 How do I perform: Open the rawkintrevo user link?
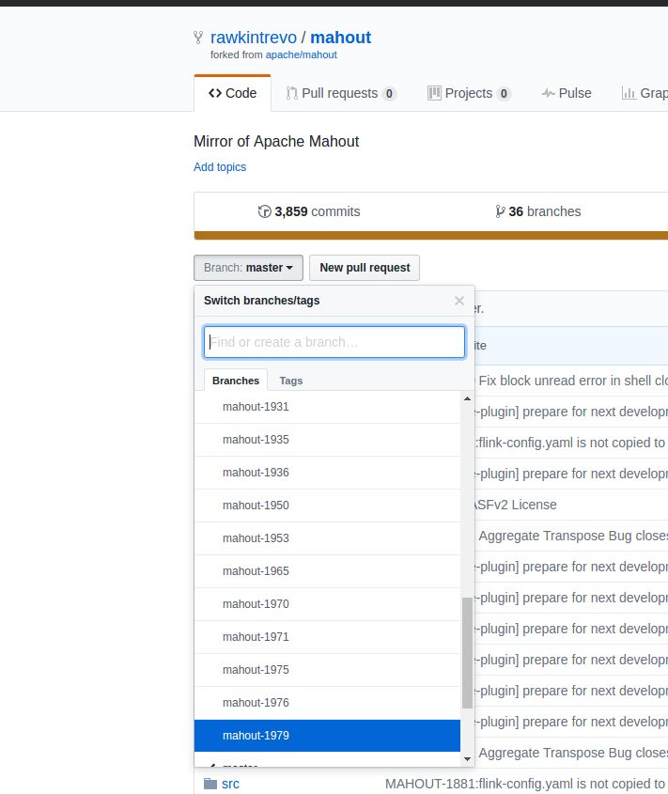[254, 38]
